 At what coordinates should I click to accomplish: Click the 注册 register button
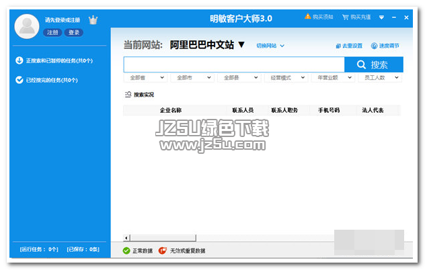coord(52,32)
